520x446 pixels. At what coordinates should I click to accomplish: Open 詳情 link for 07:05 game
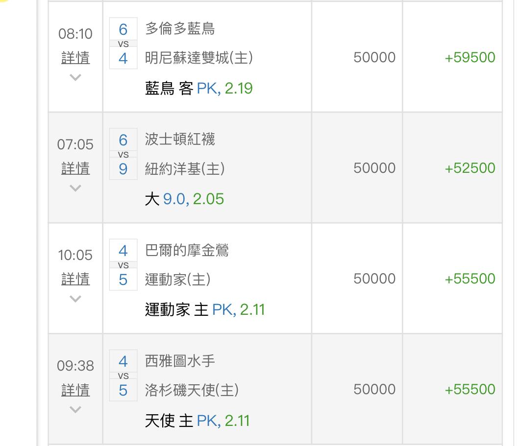click(75, 168)
